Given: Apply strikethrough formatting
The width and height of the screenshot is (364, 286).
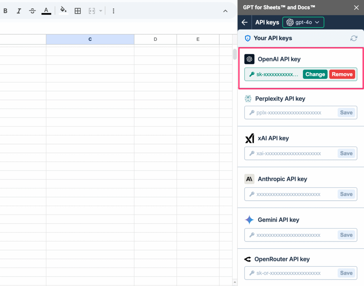Looking at the screenshot, I should click(x=32, y=11).
